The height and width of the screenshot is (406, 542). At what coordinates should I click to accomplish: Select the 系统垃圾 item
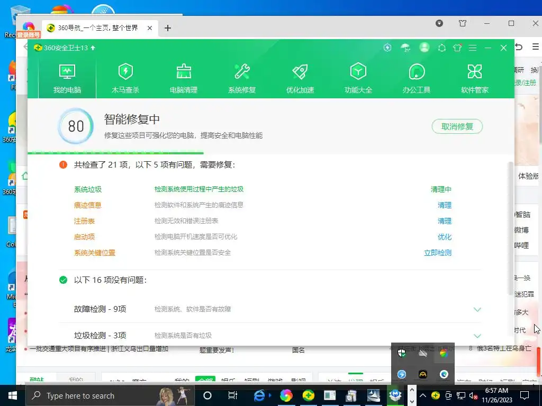[x=88, y=189]
